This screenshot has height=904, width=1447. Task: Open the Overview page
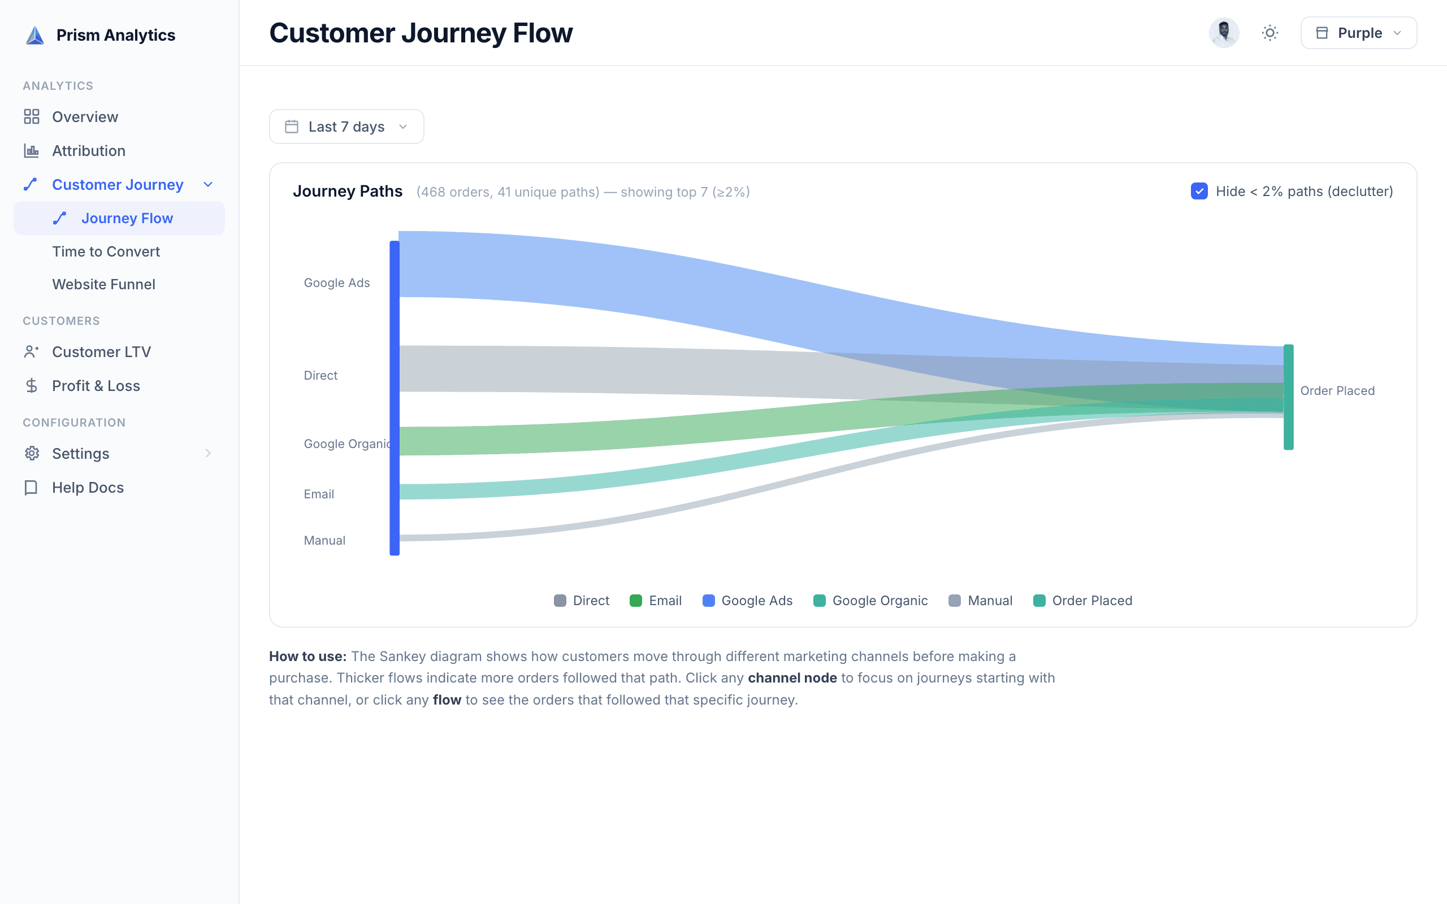click(x=119, y=116)
